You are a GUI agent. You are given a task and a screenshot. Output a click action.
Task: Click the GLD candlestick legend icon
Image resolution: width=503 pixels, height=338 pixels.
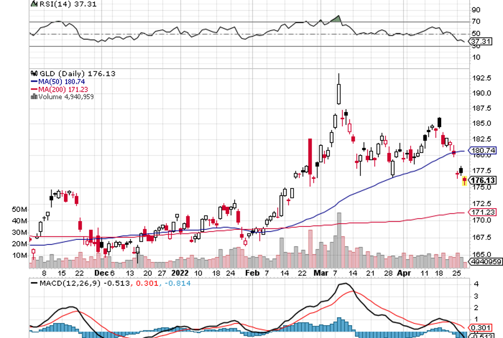[34, 74]
